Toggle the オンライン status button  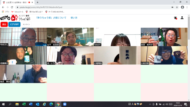pos(26,24)
